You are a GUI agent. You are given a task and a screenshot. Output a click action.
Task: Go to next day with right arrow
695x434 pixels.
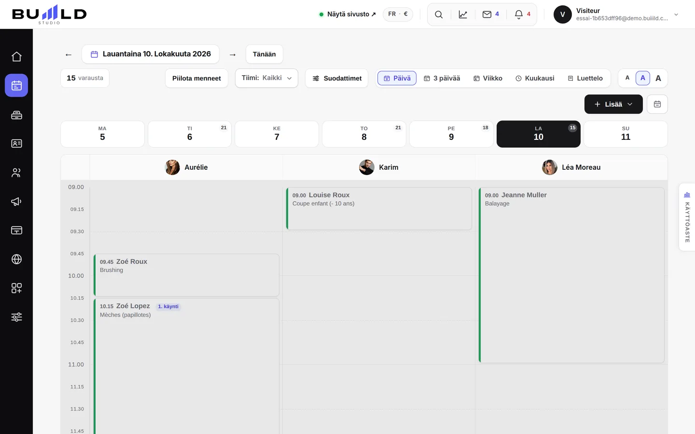[233, 54]
